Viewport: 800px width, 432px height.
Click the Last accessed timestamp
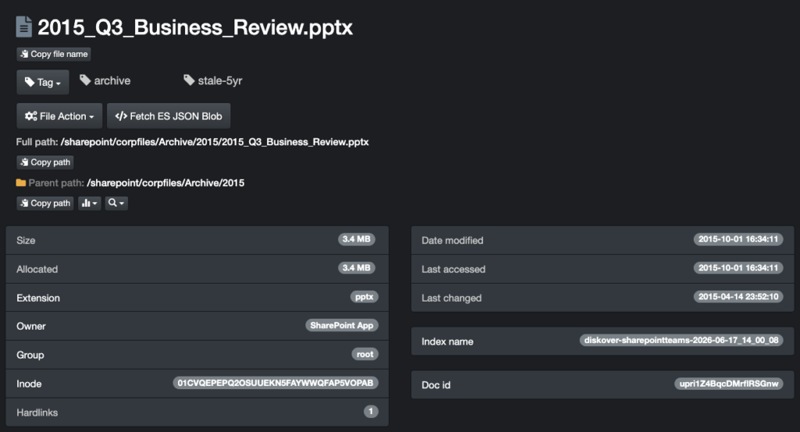pos(738,268)
